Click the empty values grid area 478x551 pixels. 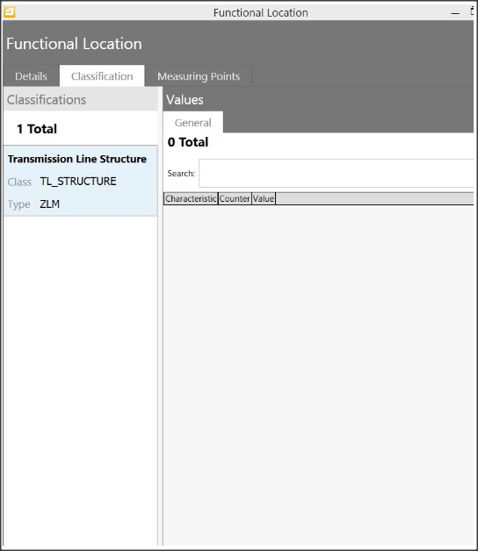(x=319, y=375)
